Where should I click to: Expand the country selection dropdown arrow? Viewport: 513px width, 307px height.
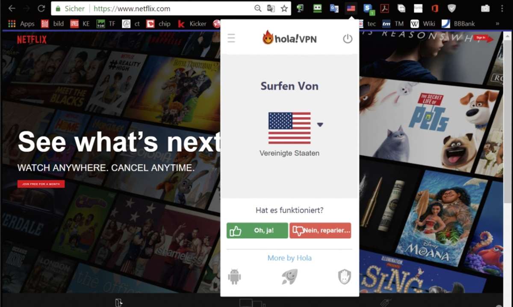point(320,125)
